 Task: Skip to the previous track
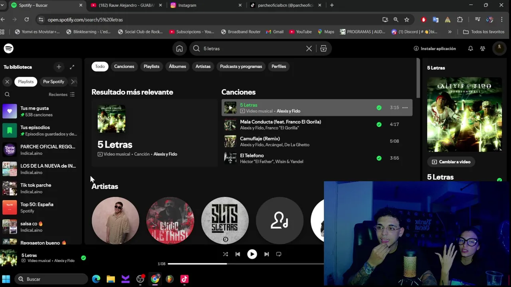(x=238, y=254)
